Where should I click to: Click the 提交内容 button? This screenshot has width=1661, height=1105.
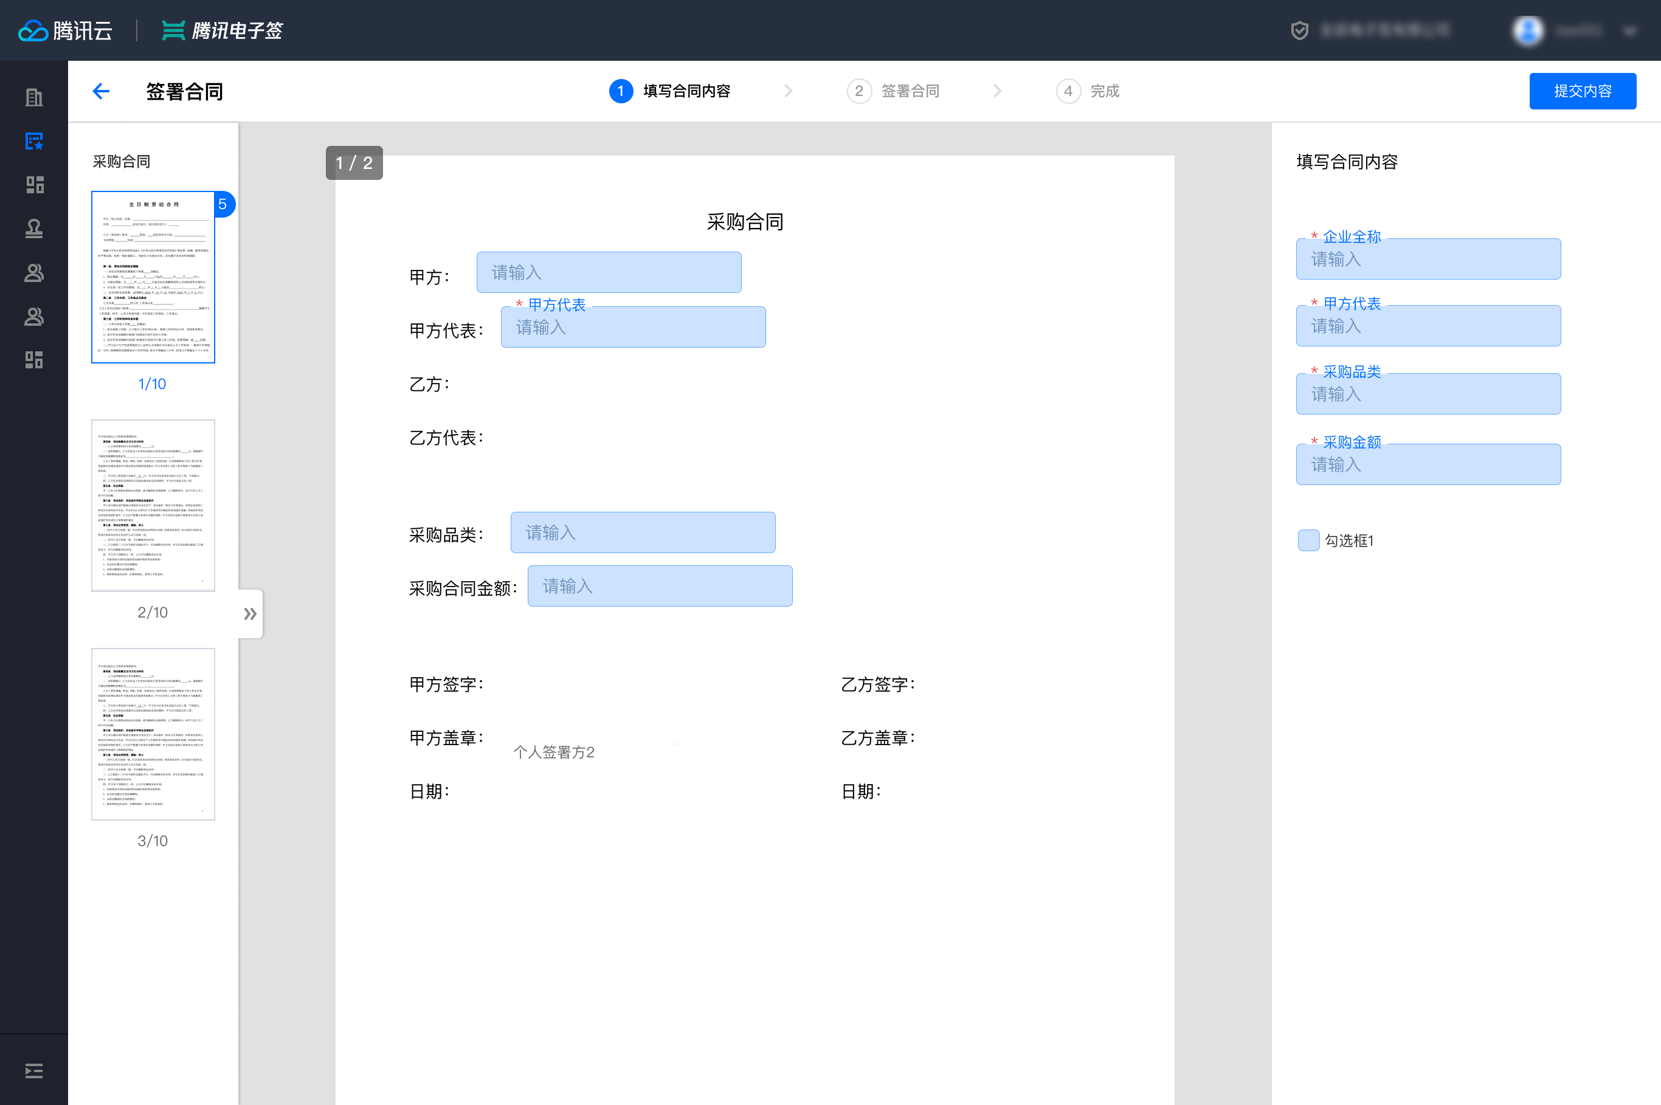1582,91
